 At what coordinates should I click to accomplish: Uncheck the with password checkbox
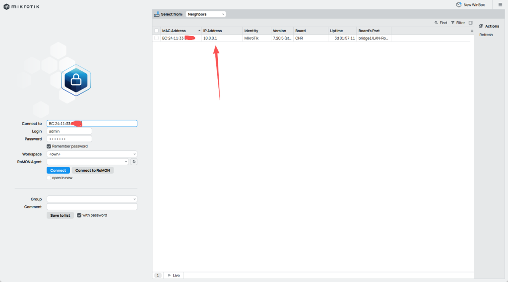pyautogui.click(x=79, y=215)
